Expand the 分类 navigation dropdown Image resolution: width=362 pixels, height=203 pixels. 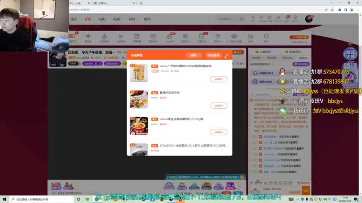pos(102,19)
